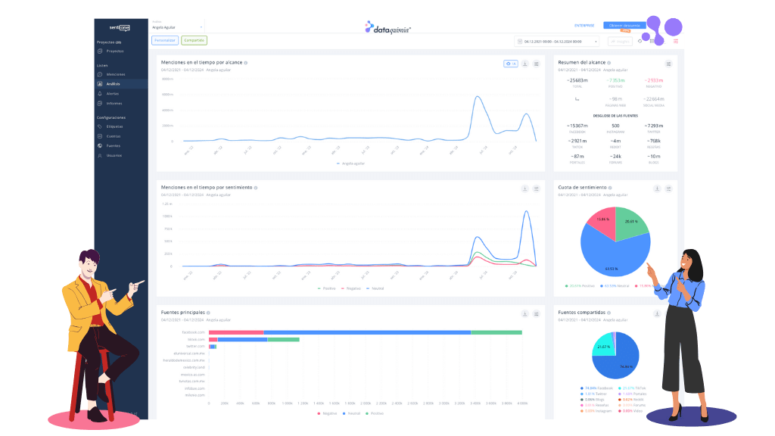Open Usuarios in the sidebar menu
Viewport: 775px width, 436px height.
[114, 155]
